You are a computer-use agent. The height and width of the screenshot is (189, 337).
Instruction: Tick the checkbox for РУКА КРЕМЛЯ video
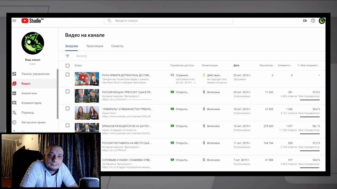click(67, 75)
